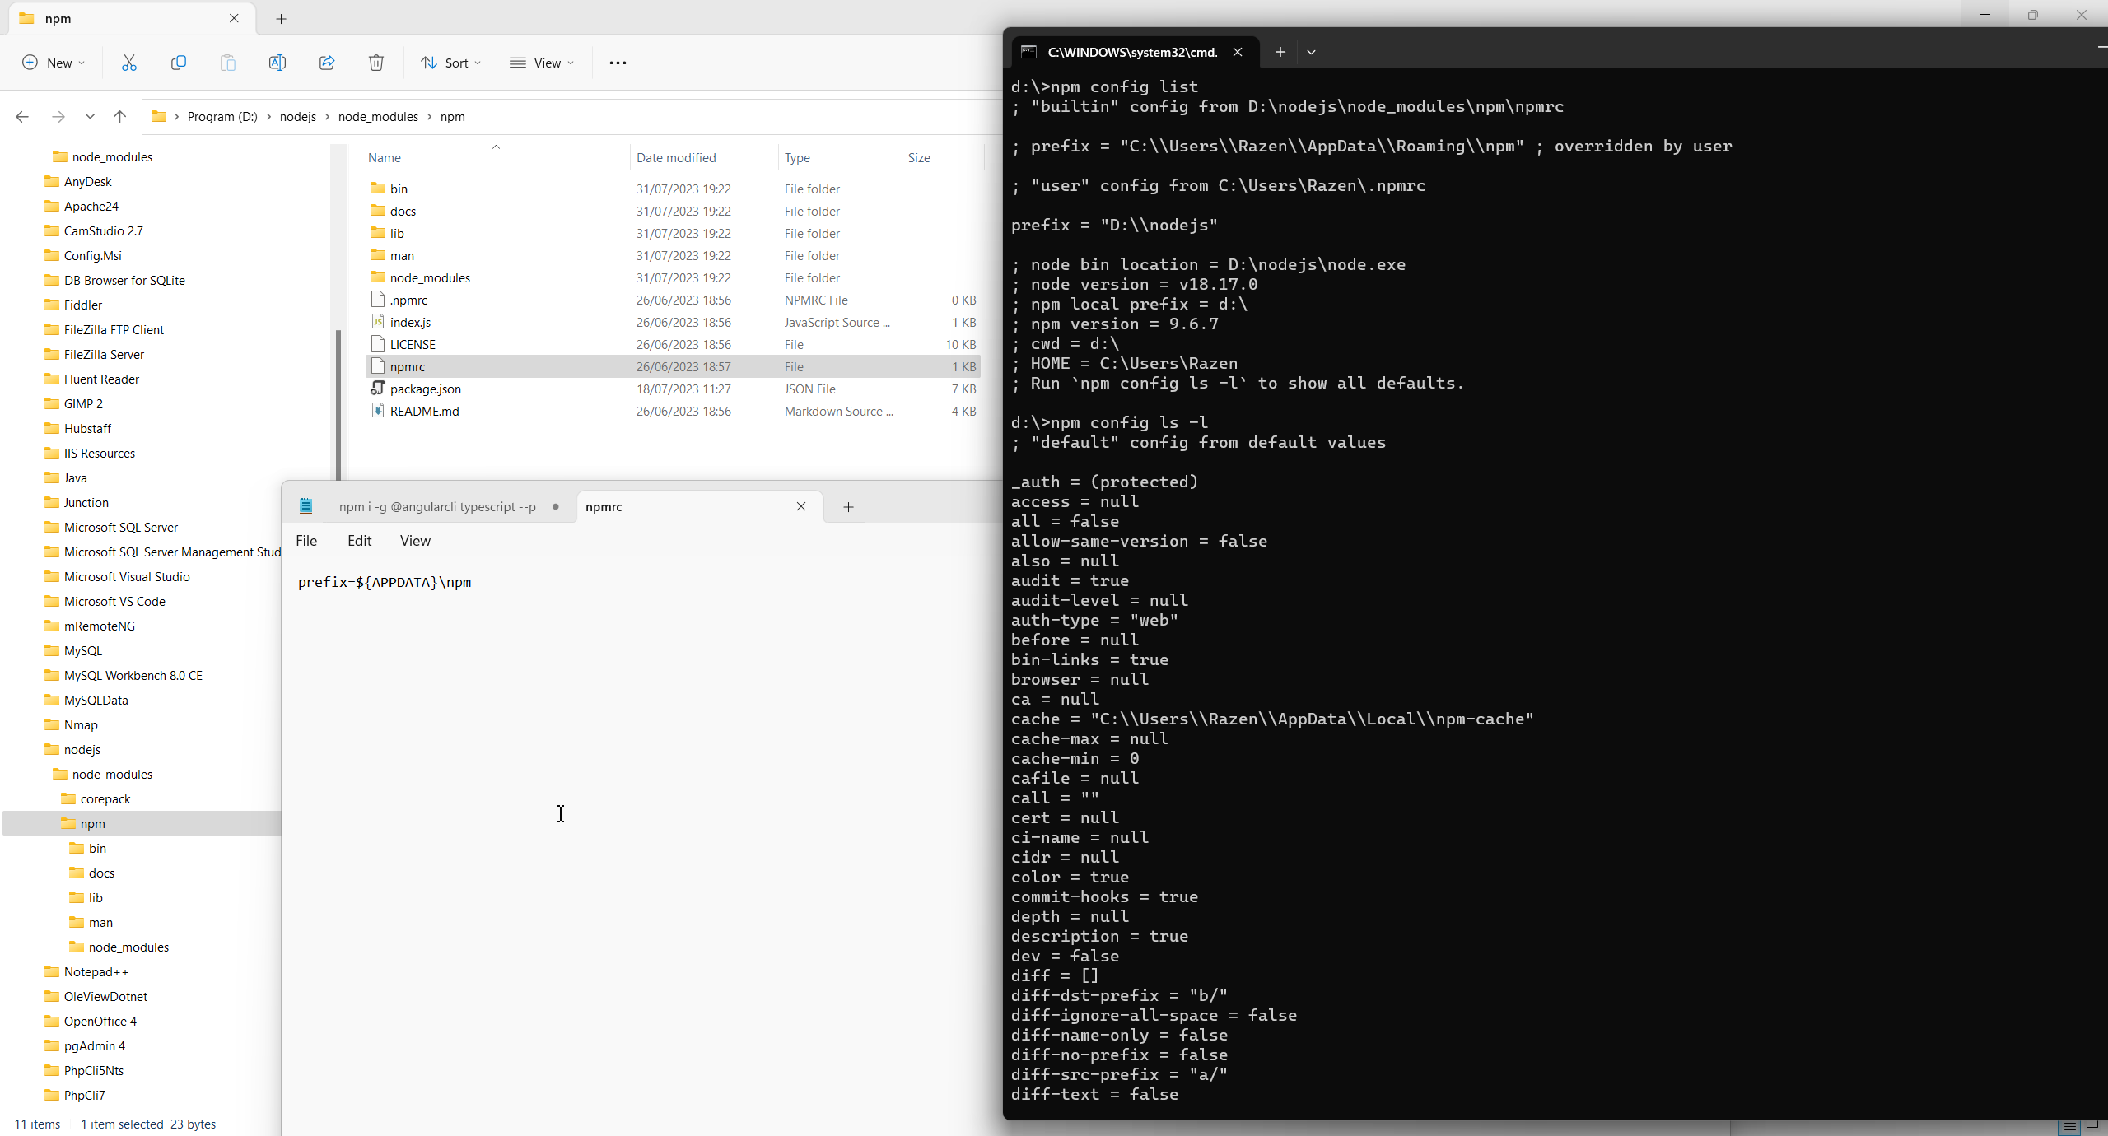Delete the selected file from the toolbar
Viewport: 2108px width, 1136px height.
coord(376,62)
